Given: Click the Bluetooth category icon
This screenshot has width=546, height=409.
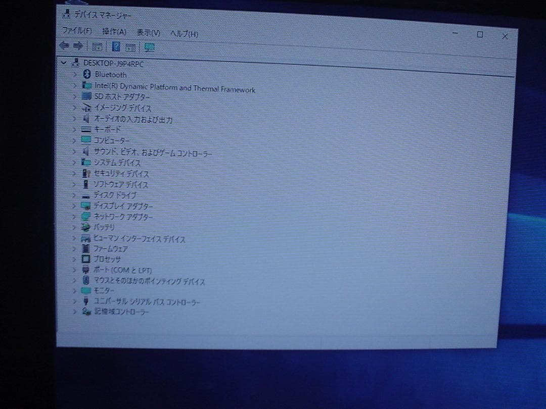Looking at the screenshot, I should click(86, 74).
